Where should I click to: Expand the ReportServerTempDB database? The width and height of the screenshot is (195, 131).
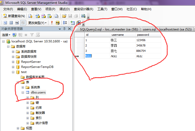tap(13, 67)
